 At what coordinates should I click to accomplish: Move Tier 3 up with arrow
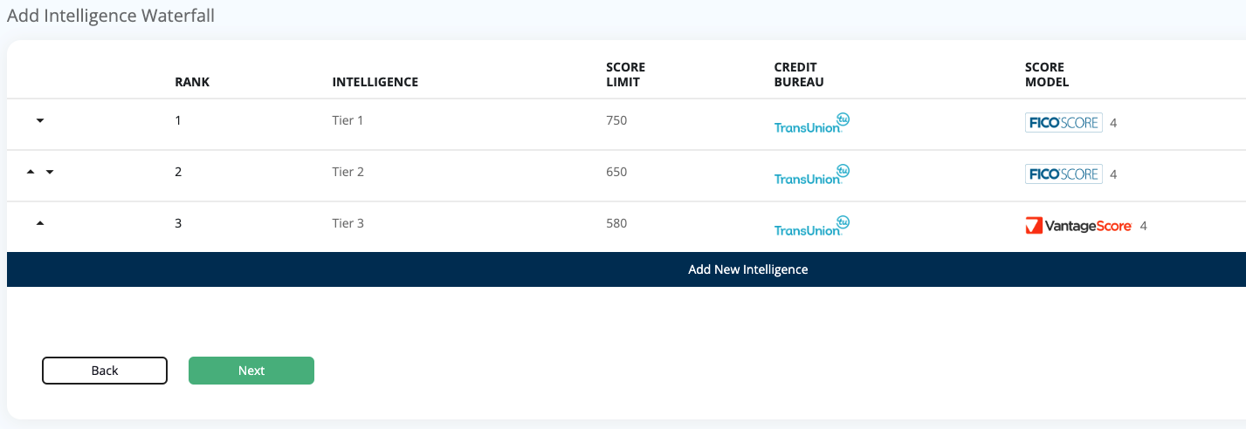[x=39, y=223]
